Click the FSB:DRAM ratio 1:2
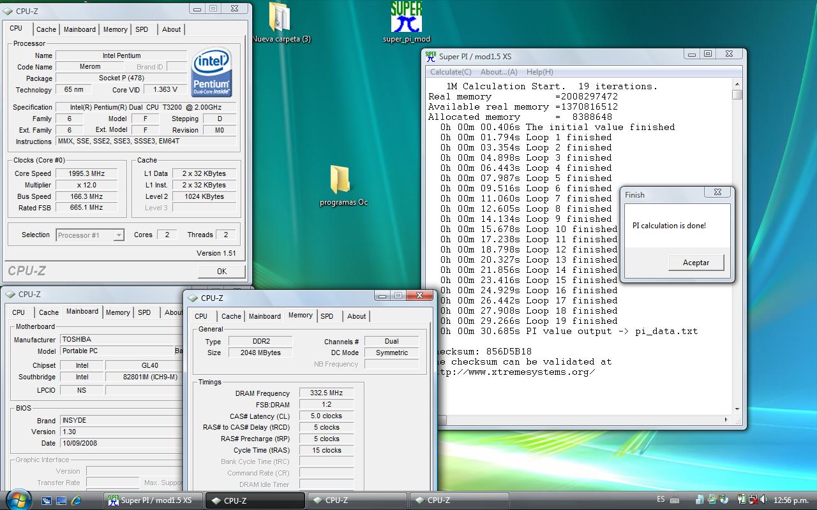Viewport: 817px width, 510px height. click(326, 405)
